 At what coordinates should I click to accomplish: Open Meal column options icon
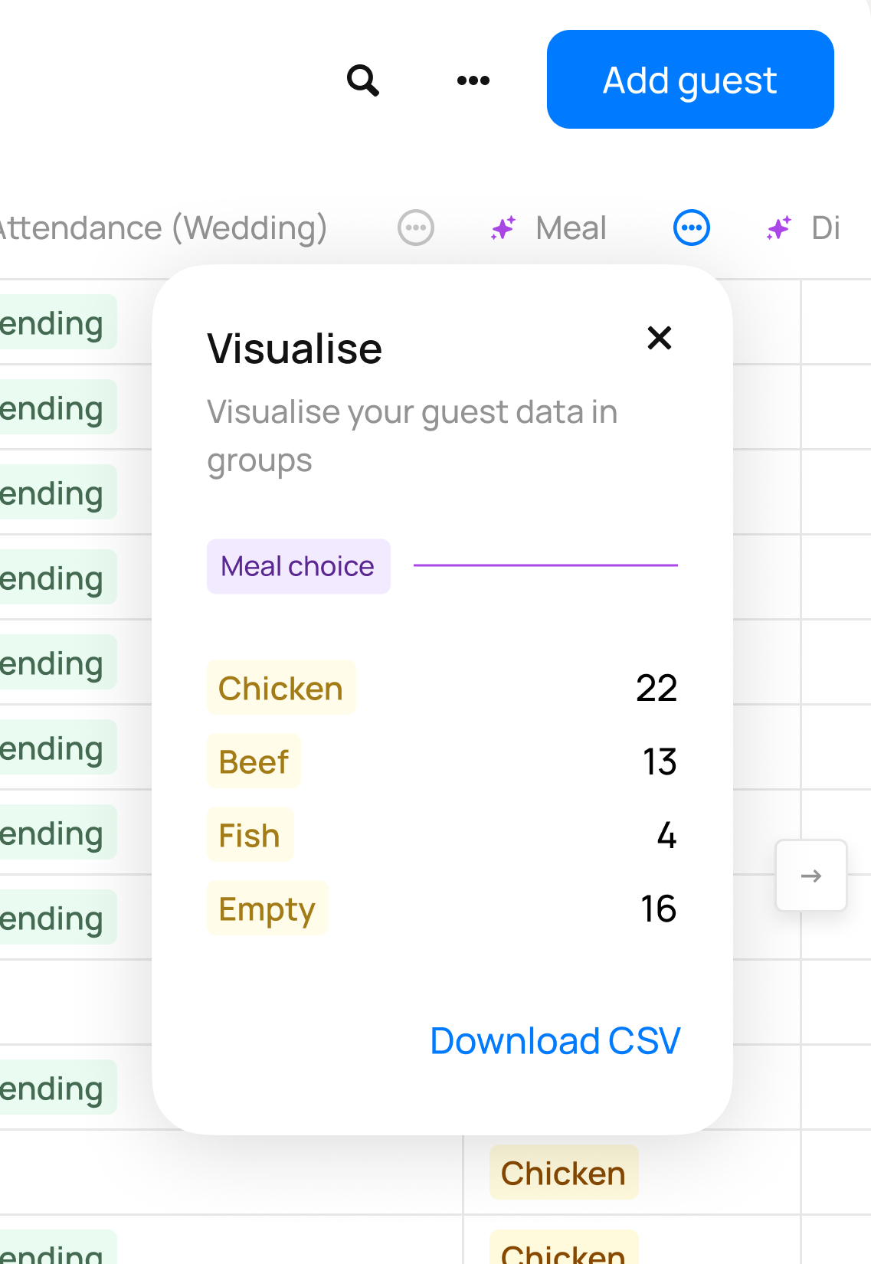[x=691, y=228]
